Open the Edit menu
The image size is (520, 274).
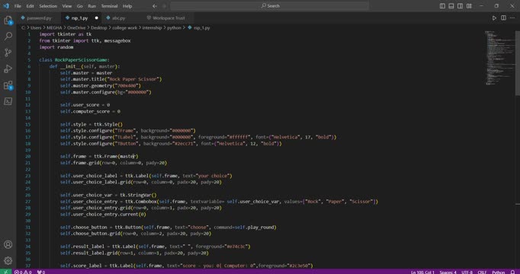pos(30,5)
